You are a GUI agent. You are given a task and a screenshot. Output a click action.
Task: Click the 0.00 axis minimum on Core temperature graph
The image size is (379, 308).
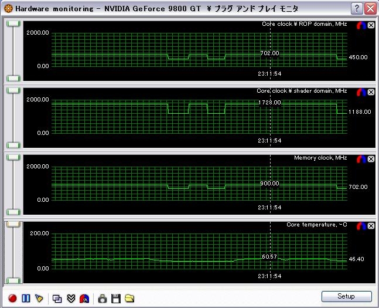click(x=43, y=269)
